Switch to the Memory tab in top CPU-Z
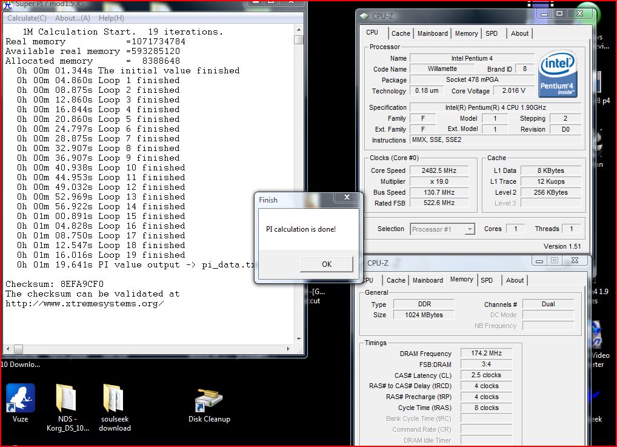This screenshot has height=447, width=617. pos(466,33)
